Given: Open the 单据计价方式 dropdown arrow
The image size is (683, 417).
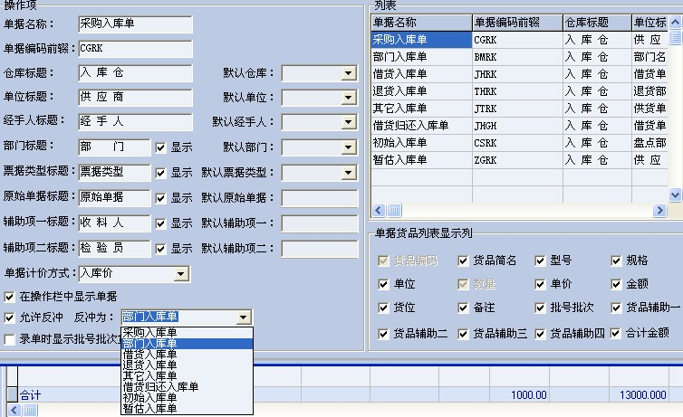Looking at the screenshot, I should pyautogui.click(x=180, y=273).
